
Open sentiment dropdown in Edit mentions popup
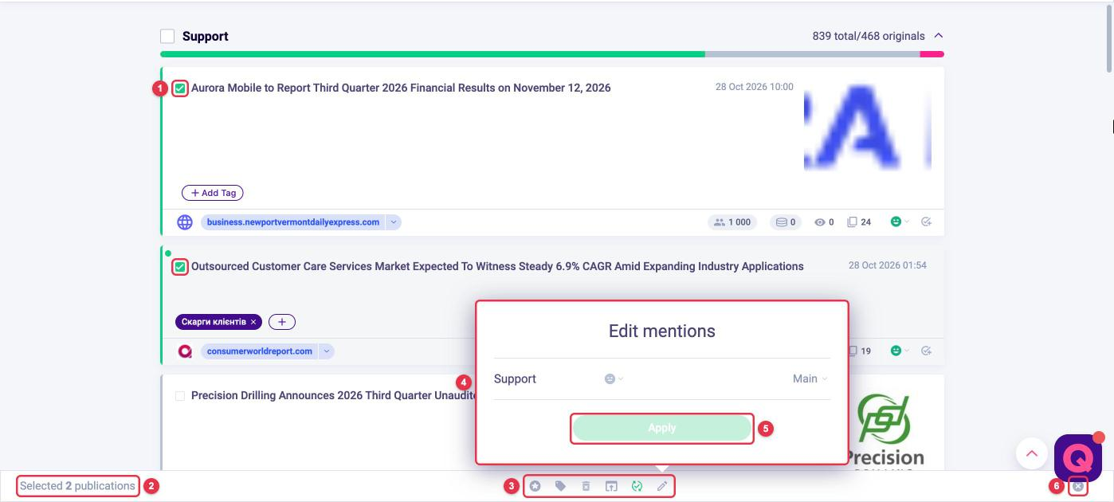pyautogui.click(x=614, y=379)
